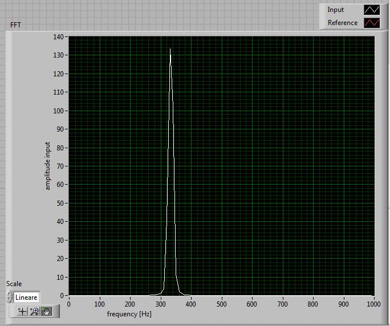Click the 'amplitude input' axis label
Image resolution: width=390 pixels, height=326 pixels.
(47, 166)
